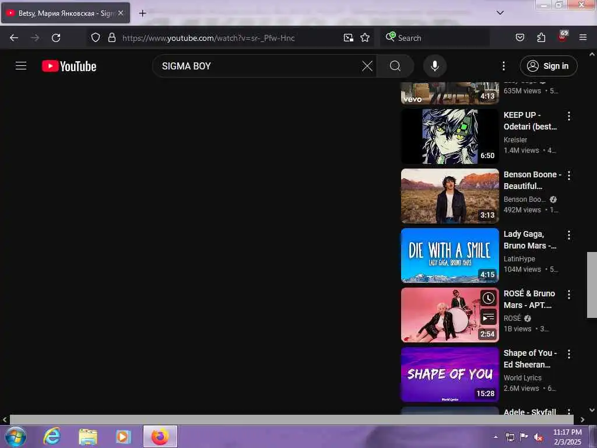The image size is (597, 448).
Task: List all tabs dropdown arrow
Action: [500, 13]
